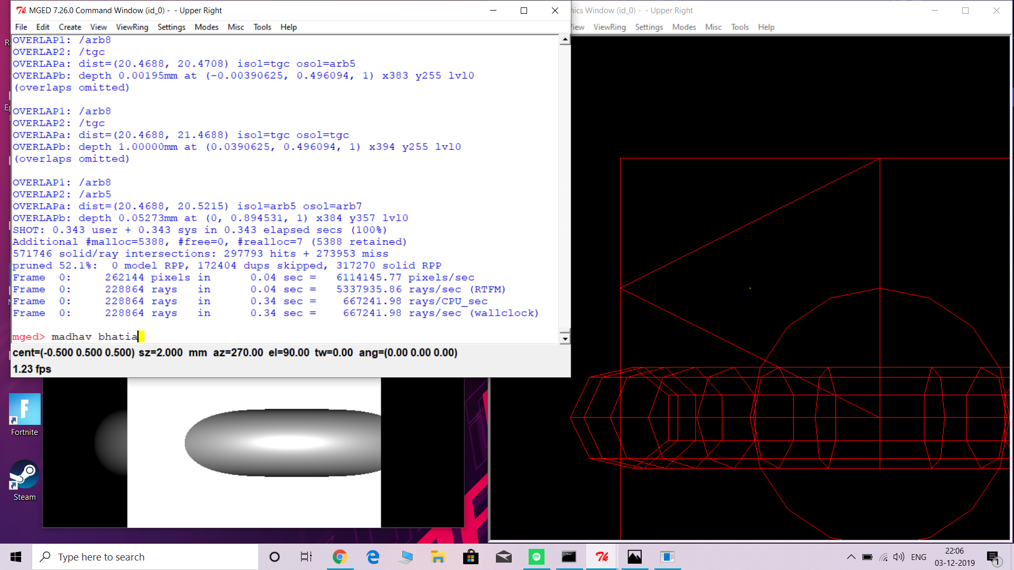1014x570 pixels.
Task: Open Spotify from the taskbar
Action: (536, 557)
